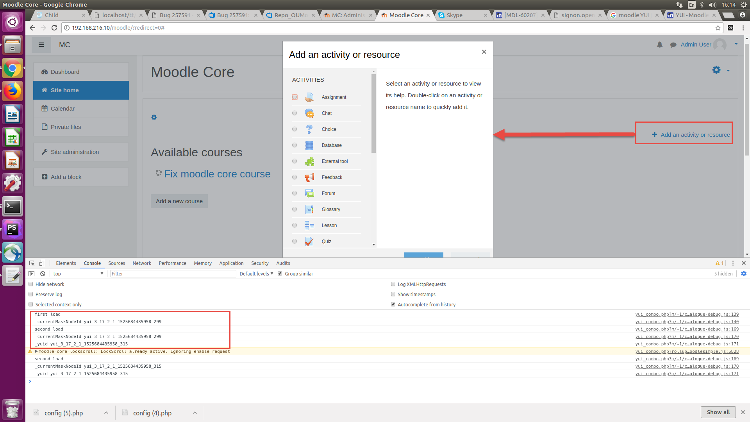Viewport: 750px width, 422px height.
Task: Uncheck the Group similar checkbox
Action: point(280,274)
